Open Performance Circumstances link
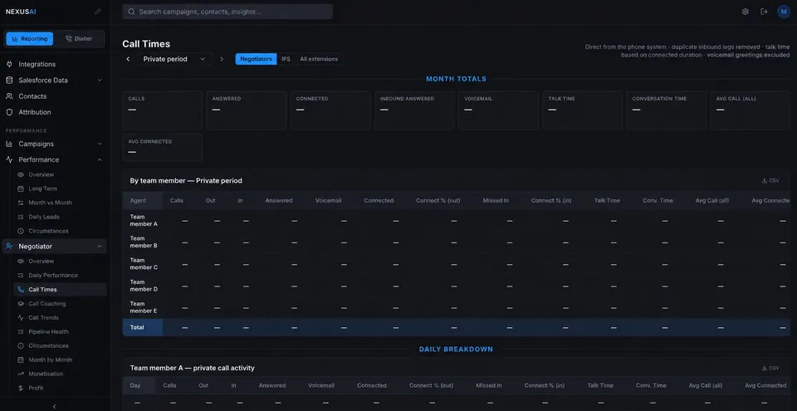Image resolution: width=797 pixels, height=411 pixels. coord(48,231)
